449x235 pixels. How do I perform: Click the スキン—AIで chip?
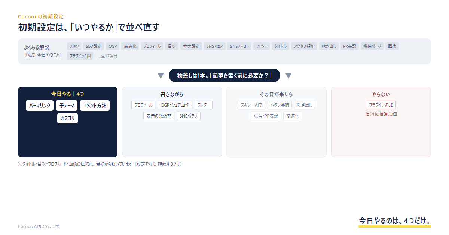point(251,105)
